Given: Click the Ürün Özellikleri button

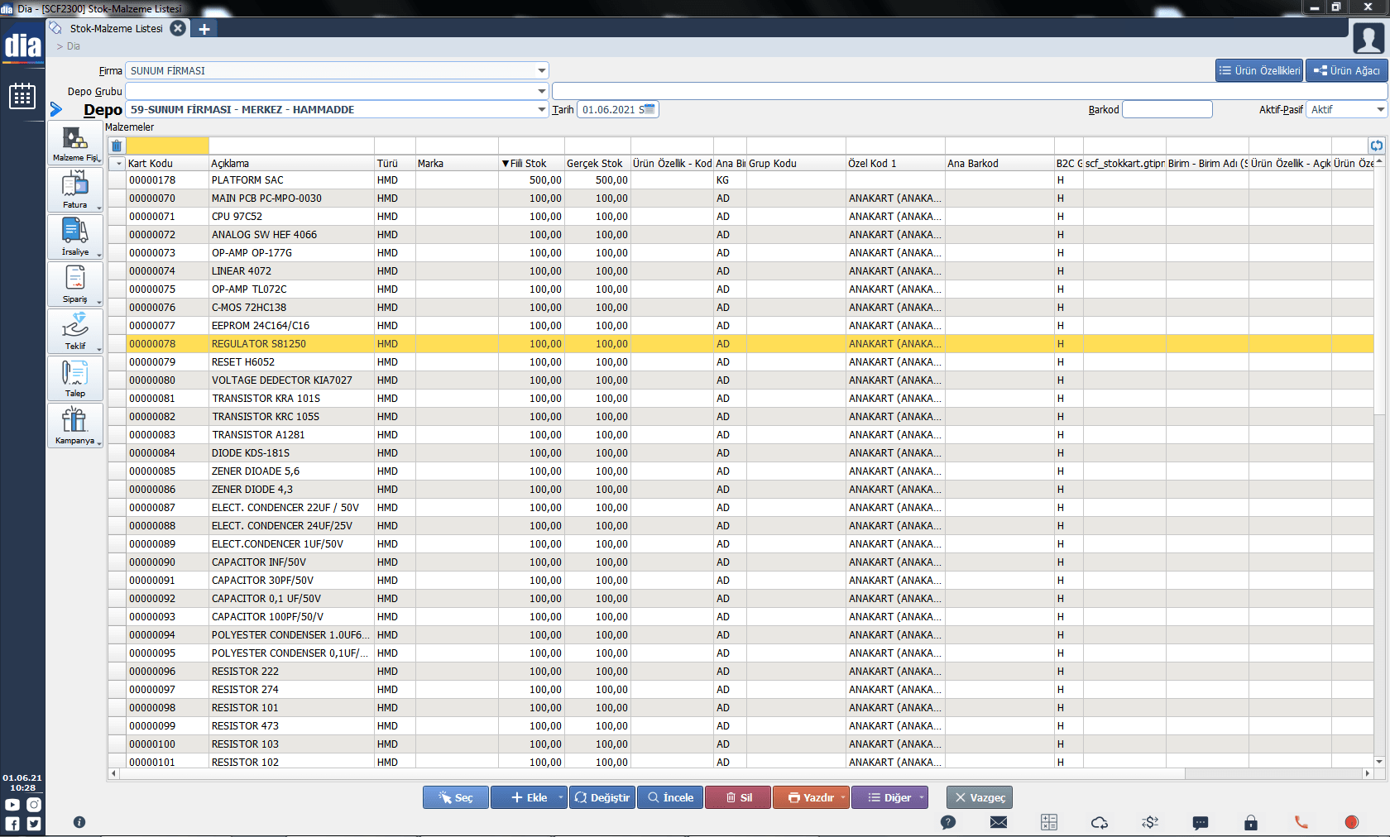Looking at the screenshot, I should (x=1259, y=70).
